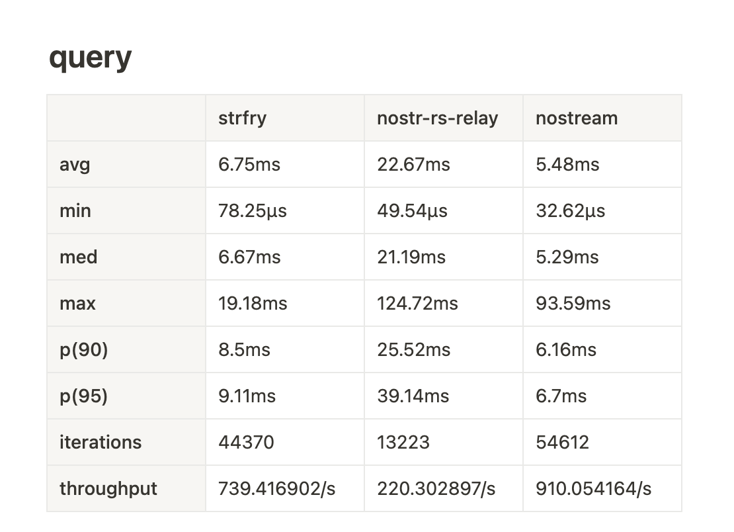This screenshot has height=532, width=734.
Task: Click the p(95) row label
Action: coord(83,396)
